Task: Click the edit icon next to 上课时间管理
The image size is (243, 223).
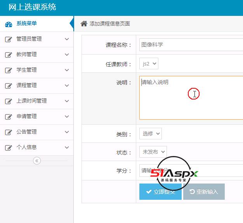Action: (9, 101)
